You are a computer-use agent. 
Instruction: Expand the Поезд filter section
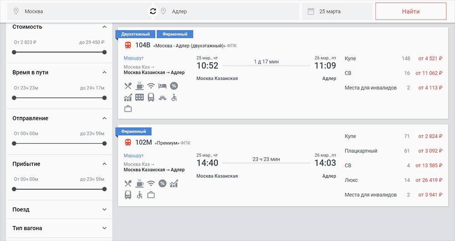105,209
